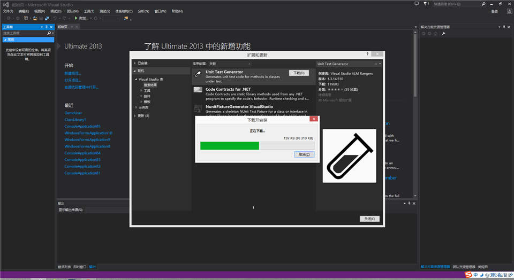
Task: Click the 搜索工具箱 search field
Action: click(24, 33)
